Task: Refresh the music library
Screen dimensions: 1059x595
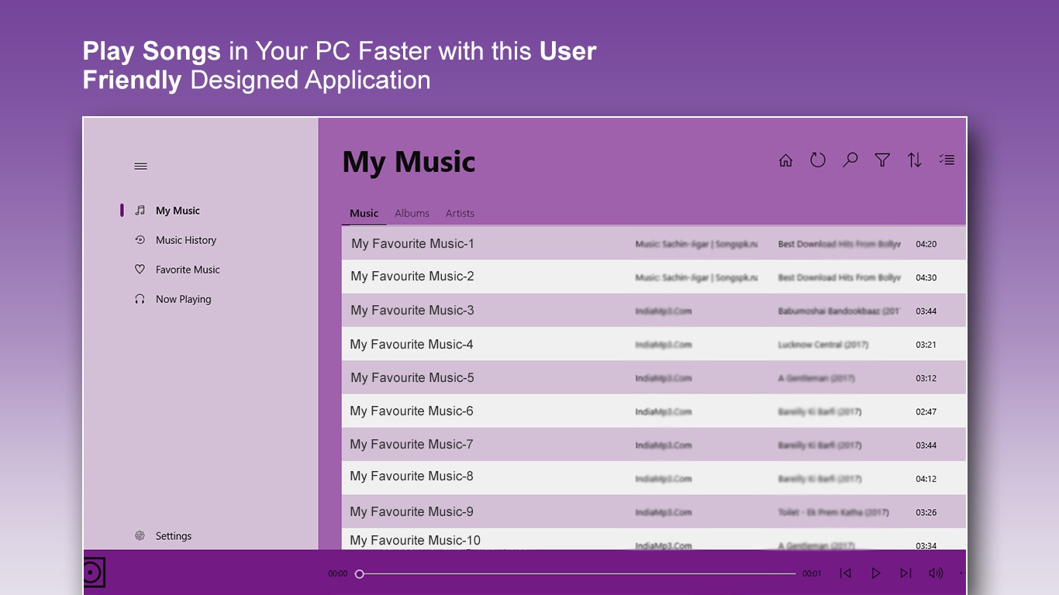Action: coord(818,160)
